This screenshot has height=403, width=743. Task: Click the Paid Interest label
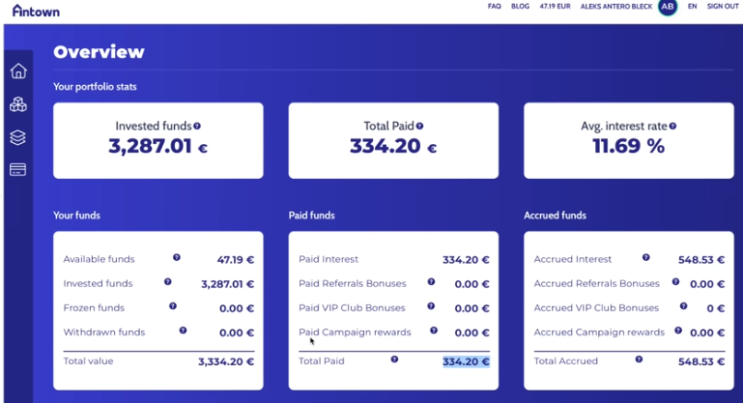pyautogui.click(x=329, y=259)
